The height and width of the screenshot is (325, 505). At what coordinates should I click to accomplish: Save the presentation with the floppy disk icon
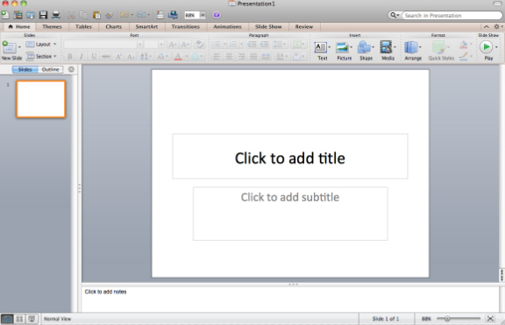pyautogui.click(x=43, y=15)
